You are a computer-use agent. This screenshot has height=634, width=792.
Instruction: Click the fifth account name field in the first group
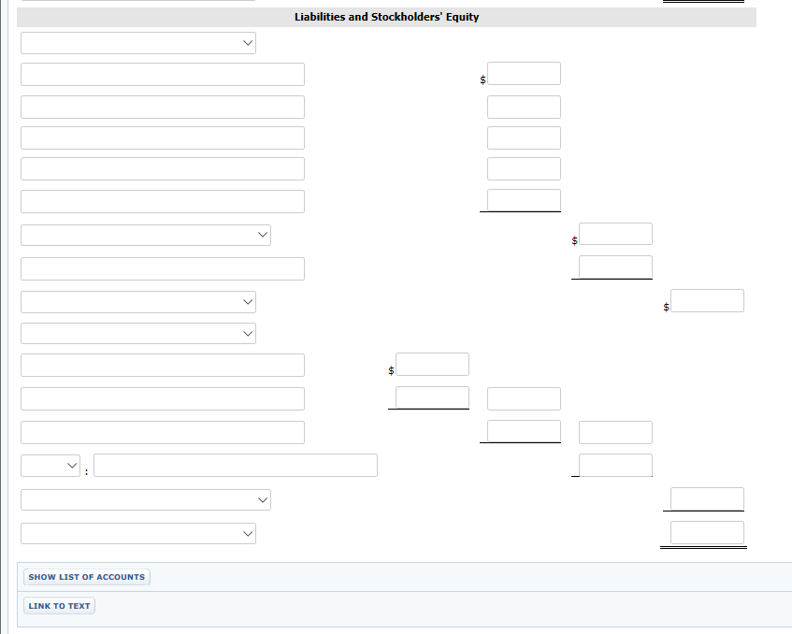163,202
